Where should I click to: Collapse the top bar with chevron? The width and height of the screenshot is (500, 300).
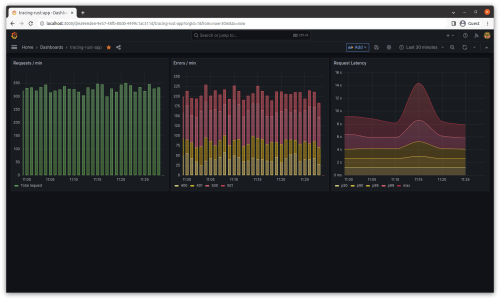coord(486,47)
